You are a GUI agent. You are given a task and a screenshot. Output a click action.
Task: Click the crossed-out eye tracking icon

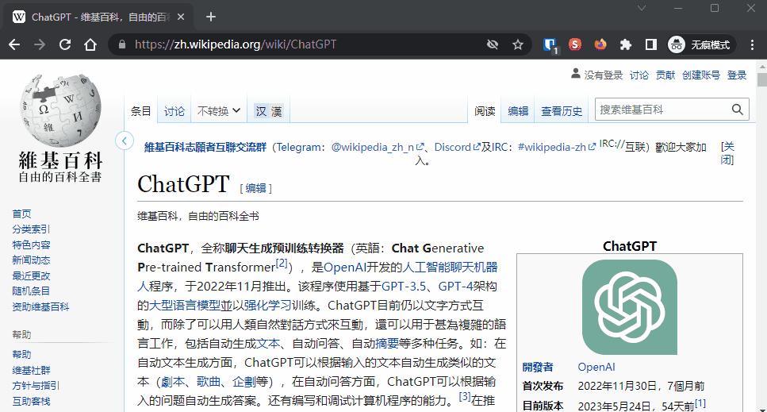tap(493, 44)
